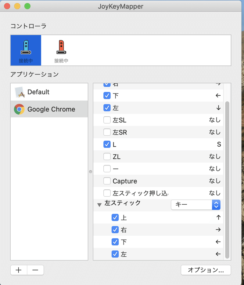Uncheck 左 under 左スティック
The height and width of the screenshot is (285, 244).
(115, 254)
